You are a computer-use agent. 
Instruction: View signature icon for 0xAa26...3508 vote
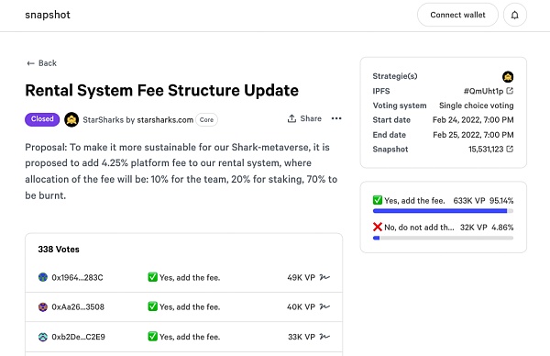click(x=324, y=306)
